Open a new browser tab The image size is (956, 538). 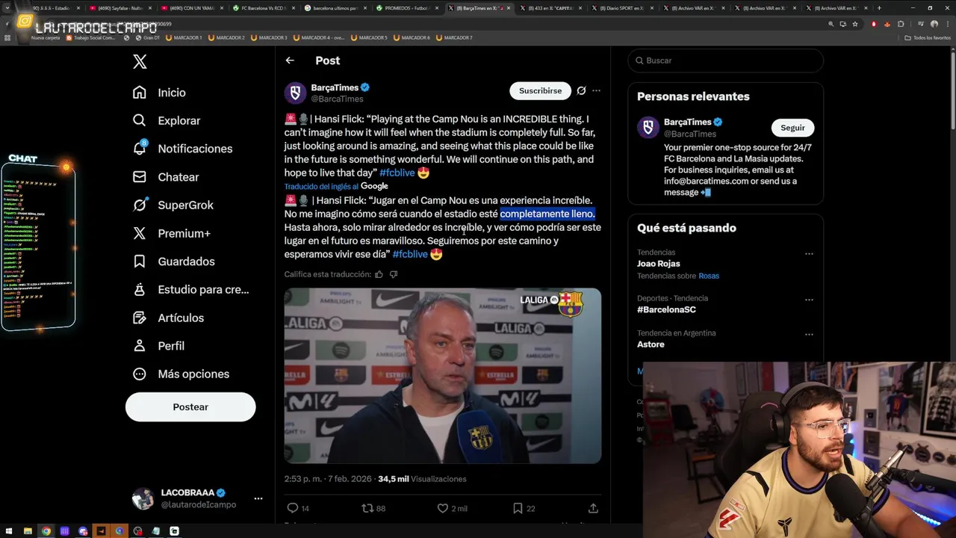click(879, 8)
